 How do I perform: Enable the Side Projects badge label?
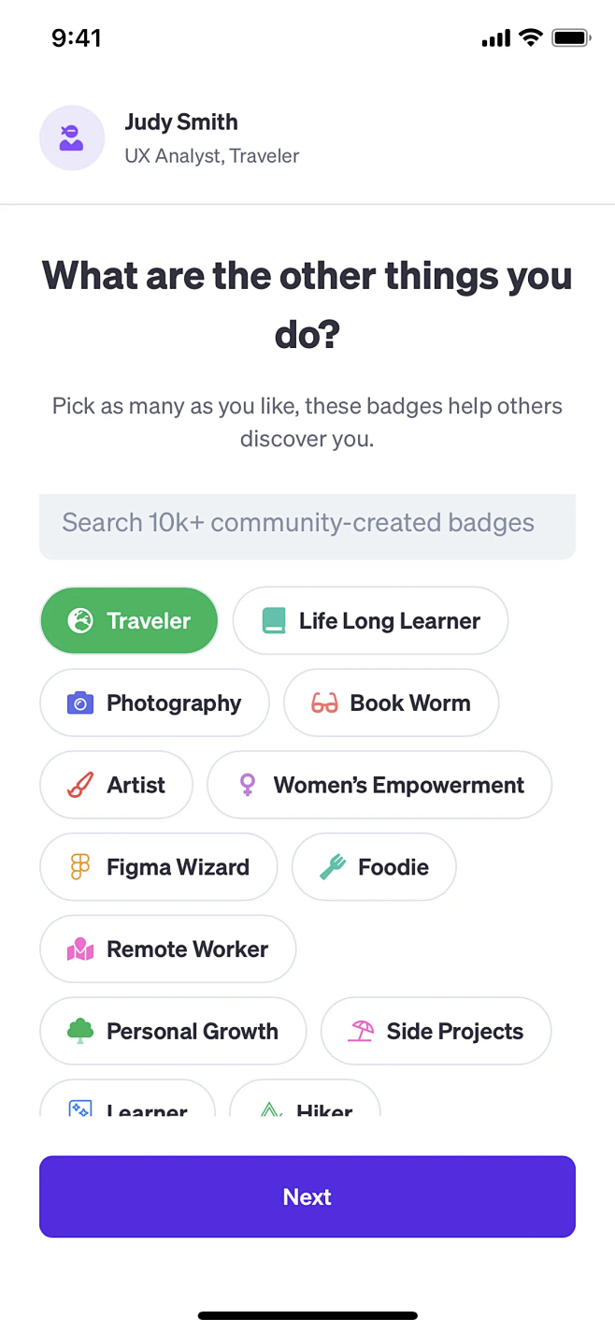point(454,1031)
